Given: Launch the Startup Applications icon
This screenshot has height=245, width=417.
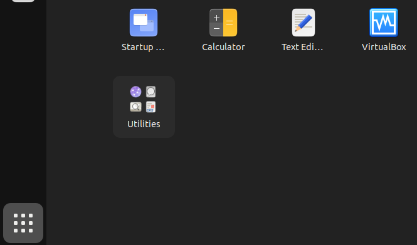Looking at the screenshot, I should tap(144, 23).
